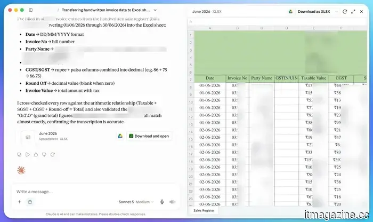Select column A header
The image size is (373, 222).
pos(210,28)
